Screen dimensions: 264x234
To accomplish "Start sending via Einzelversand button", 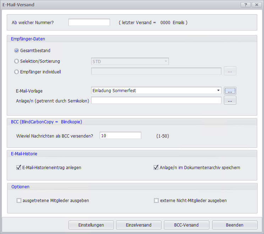I will click(x=139, y=225).
